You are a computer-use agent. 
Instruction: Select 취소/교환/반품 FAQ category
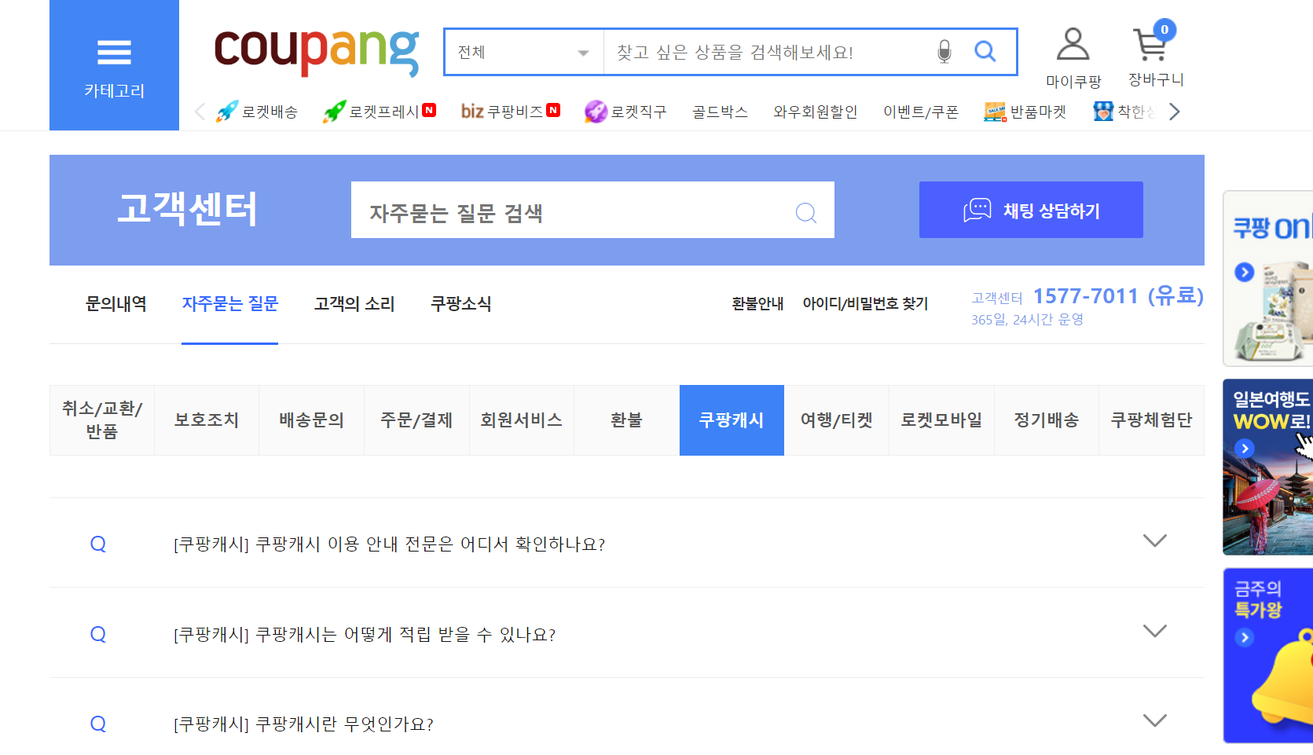click(102, 420)
